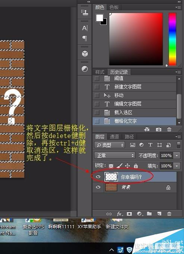The width and height of the screenshot is (184, 254).
Task: Open the Character panel icon
Action: tap(85, 28)
